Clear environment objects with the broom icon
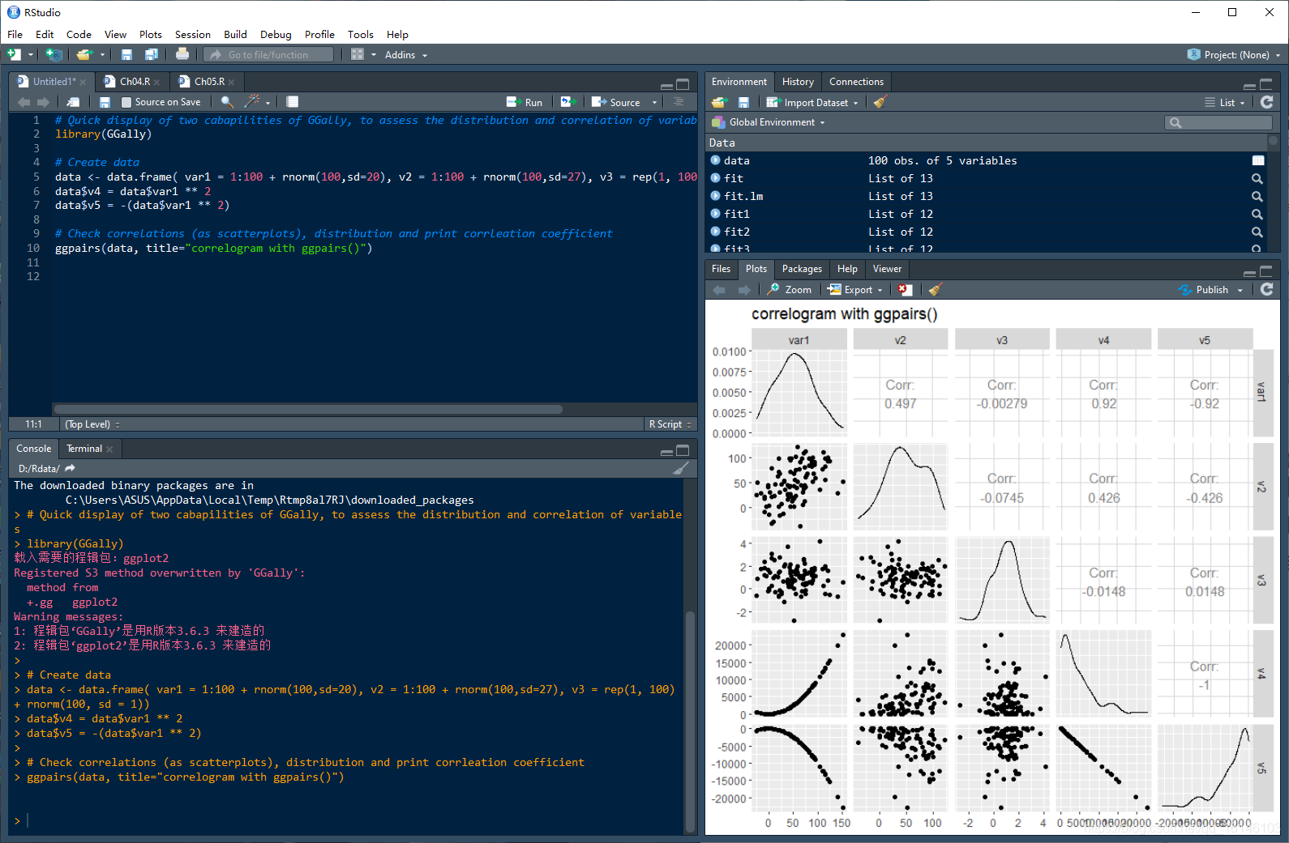1289x843 pixels. pyautogui.click(x=880, y=102)
